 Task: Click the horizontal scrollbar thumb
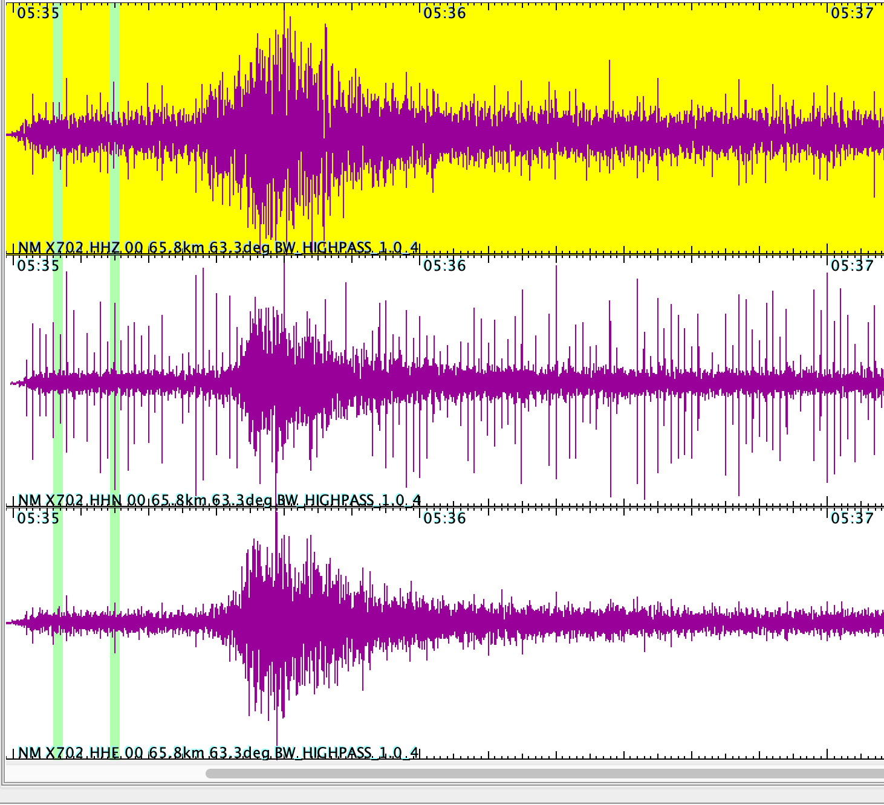[544, 774]
